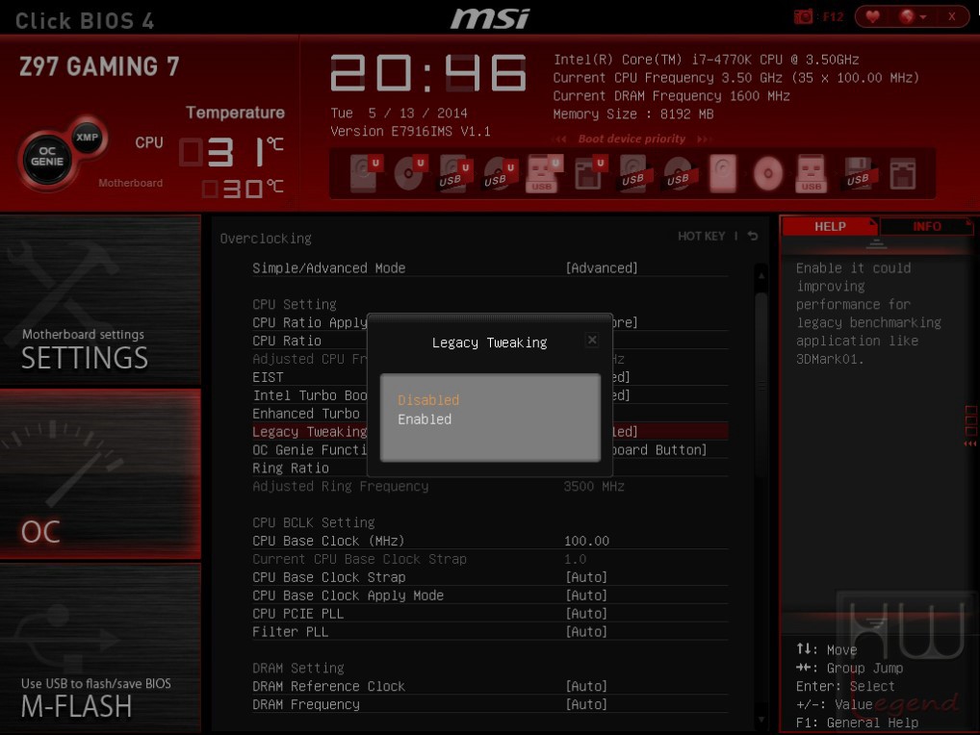Click Simple/Advanced Mode label
The width and height of the screenshot is (980, 735).
pos(328,267)
